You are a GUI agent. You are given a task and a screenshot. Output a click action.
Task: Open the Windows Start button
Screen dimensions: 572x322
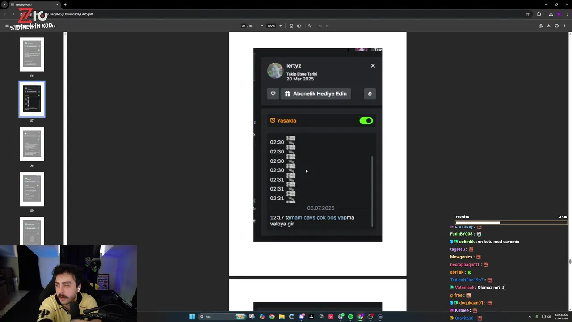coord(192,317)
